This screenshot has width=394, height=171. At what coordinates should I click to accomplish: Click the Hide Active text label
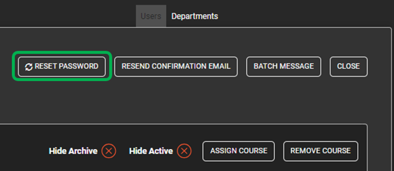(151, 151)
